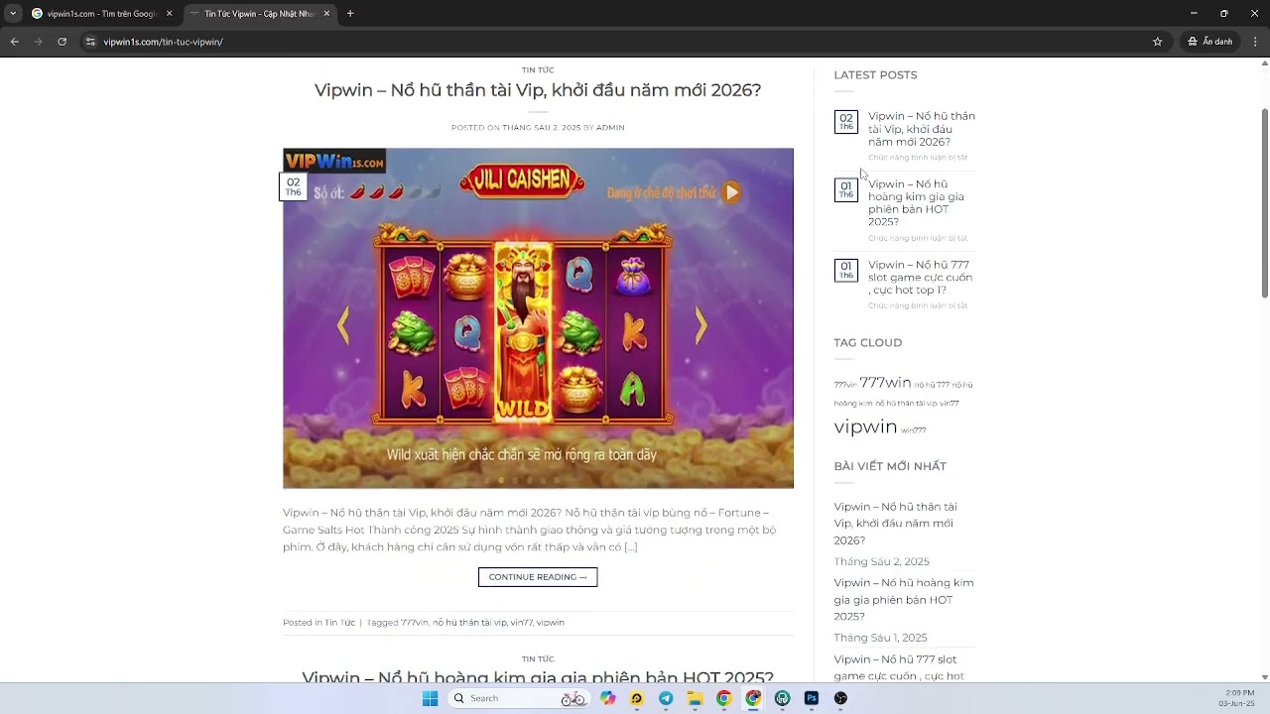Open a new browser tab
1270x714 pixels.
(350, 14)
